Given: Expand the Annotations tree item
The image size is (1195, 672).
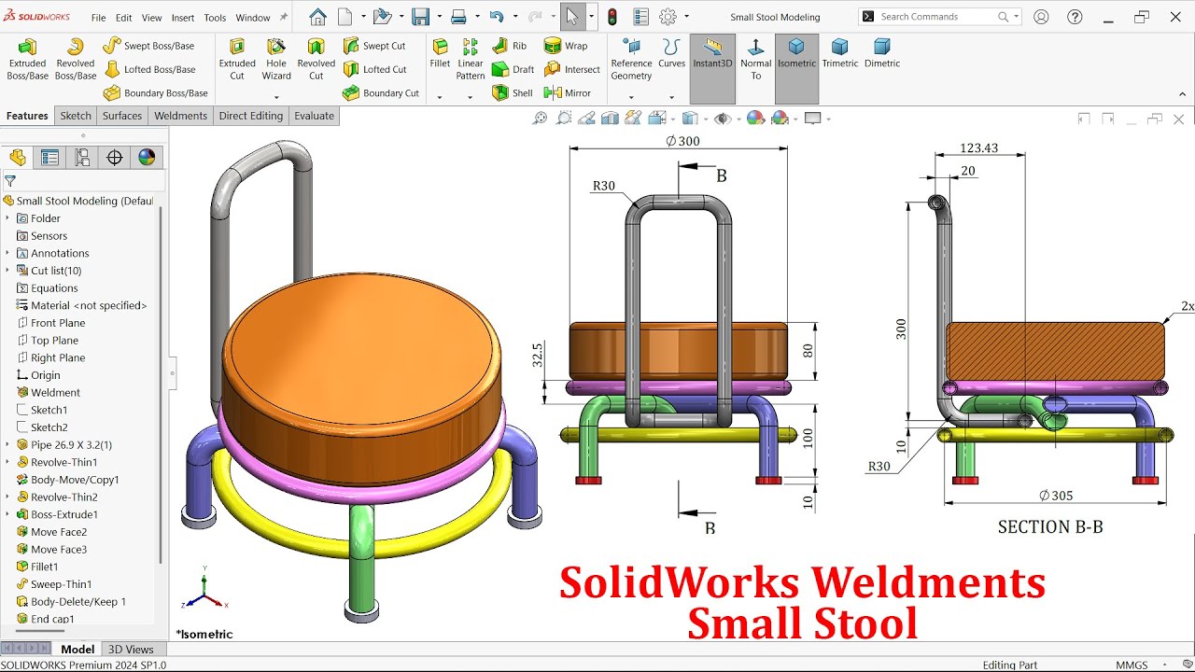Looking at the screenshot, I should (x=7, y=253).
